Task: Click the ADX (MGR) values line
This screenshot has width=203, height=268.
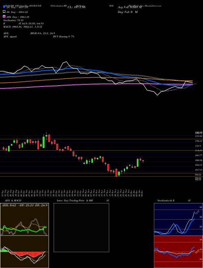Action: (29, 33)
